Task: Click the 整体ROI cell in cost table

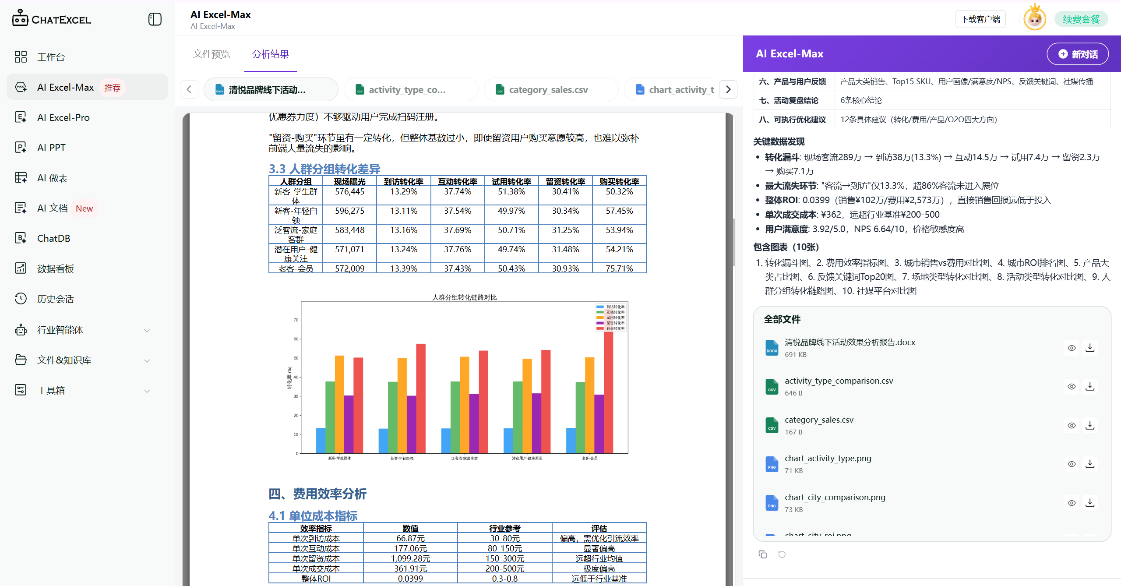Action: (x=316, y=579)
